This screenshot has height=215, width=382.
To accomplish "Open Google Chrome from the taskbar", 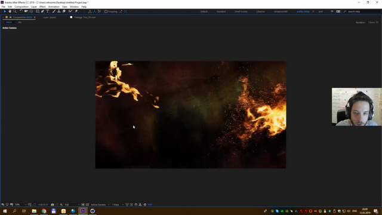I will coord(44,211).
